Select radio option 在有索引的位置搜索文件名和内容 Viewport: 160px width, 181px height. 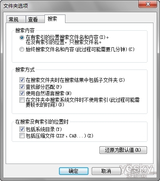22,38
